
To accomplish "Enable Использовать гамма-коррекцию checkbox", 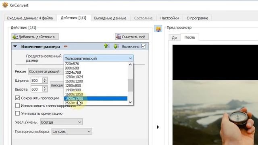I will [x=17, y=106].
